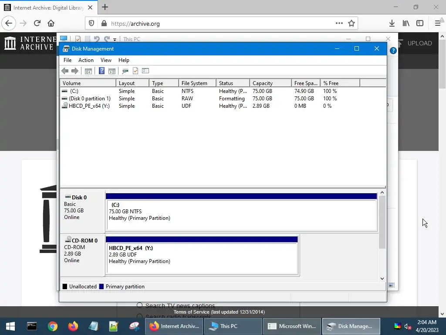Click the Disk 0 label panel
This screenshot has width=446, height=335.
(x=82, y=212)
